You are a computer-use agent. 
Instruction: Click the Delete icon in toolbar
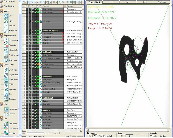click(x=32, y=2)
